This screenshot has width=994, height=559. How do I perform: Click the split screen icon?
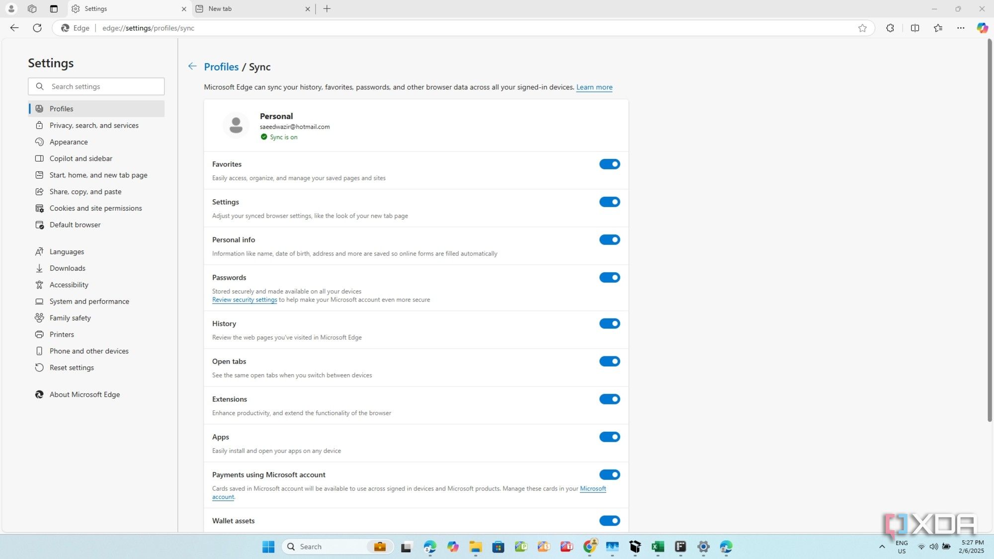pos(914,28)
